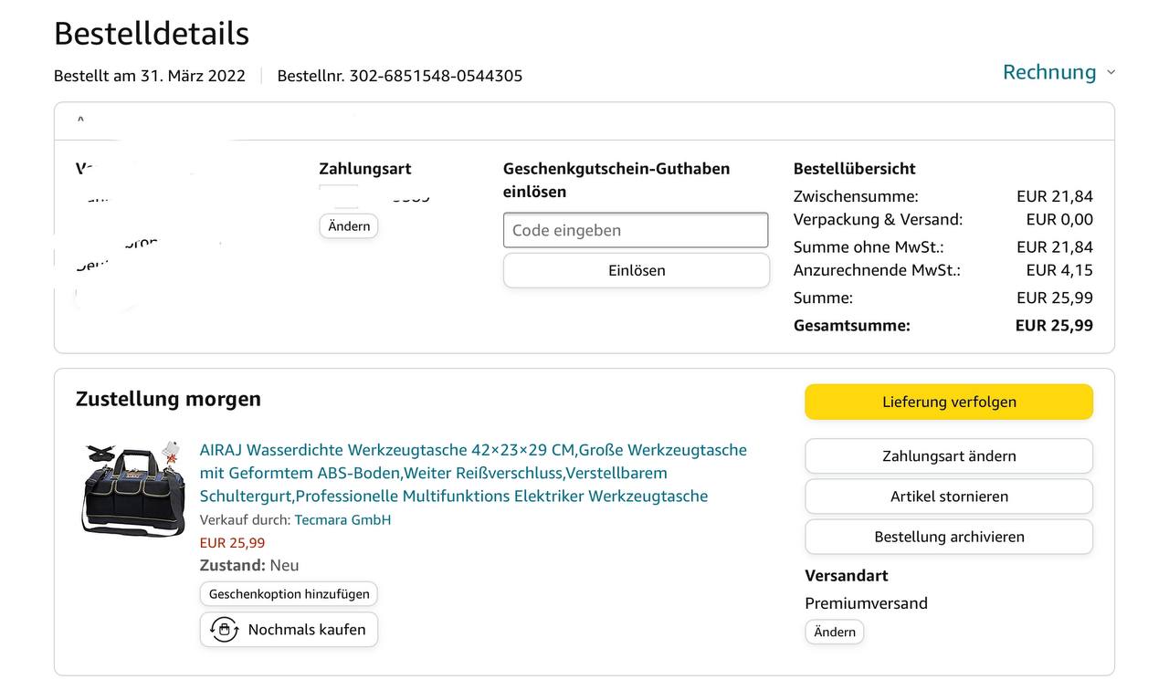Click Geschenkoption hinzufügen button
The image size is (1169, 690).
pyautogui.click(x=289, y=594)
